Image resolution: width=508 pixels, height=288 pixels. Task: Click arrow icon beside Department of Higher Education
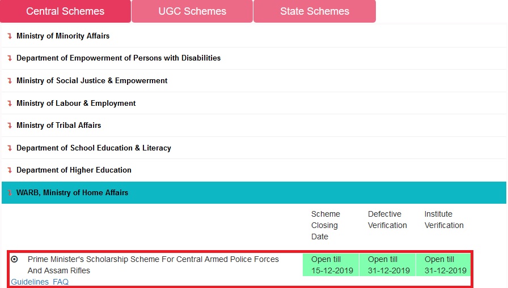coord(10,170)
